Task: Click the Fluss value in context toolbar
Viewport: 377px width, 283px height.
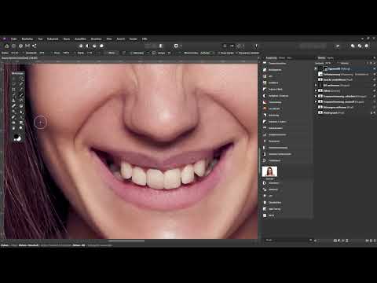Action: coord(66,53)
